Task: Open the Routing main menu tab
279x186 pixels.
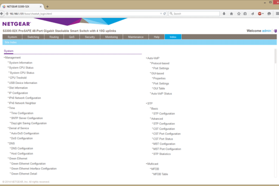Action: click(54, 37)
